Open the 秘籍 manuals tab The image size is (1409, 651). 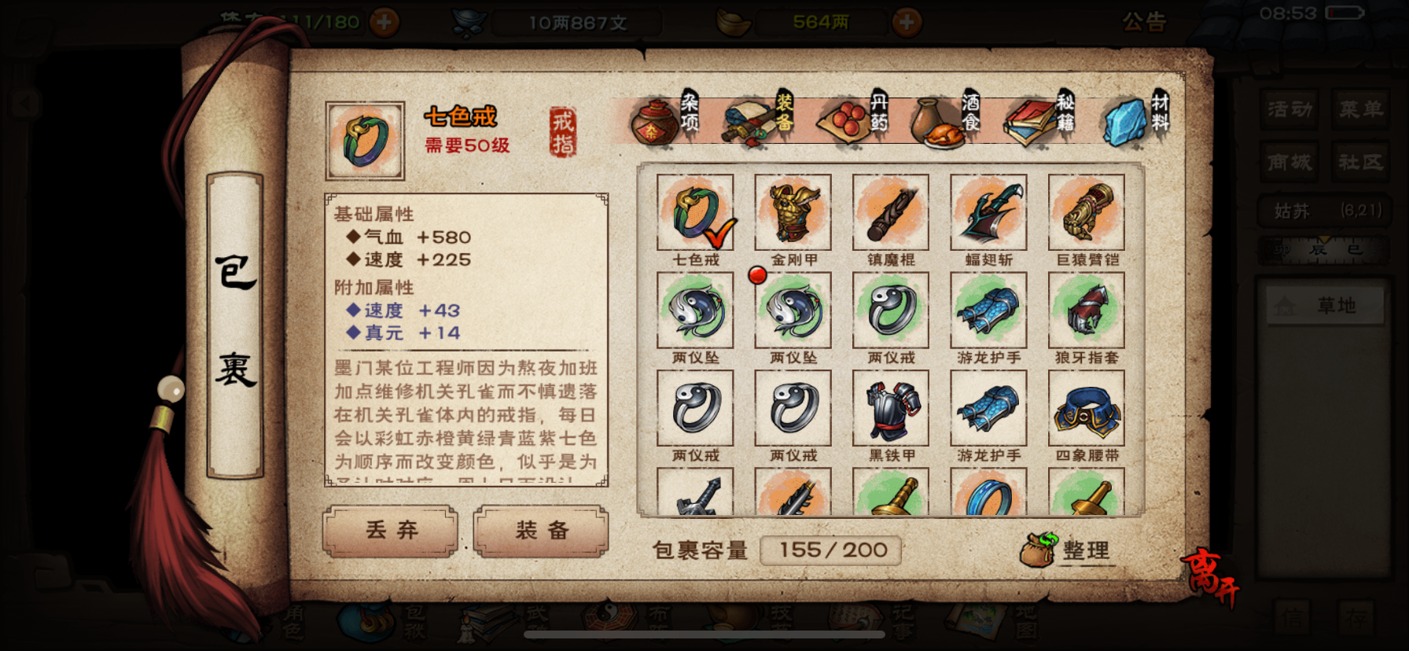[x=1039, y=120]
